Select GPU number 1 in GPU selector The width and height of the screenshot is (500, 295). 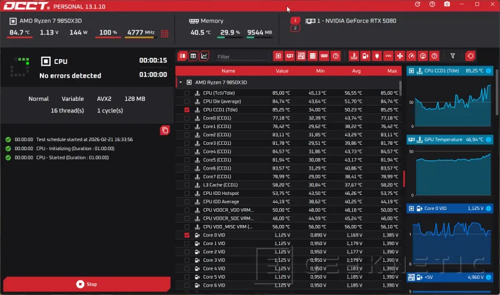pos(295,20)
